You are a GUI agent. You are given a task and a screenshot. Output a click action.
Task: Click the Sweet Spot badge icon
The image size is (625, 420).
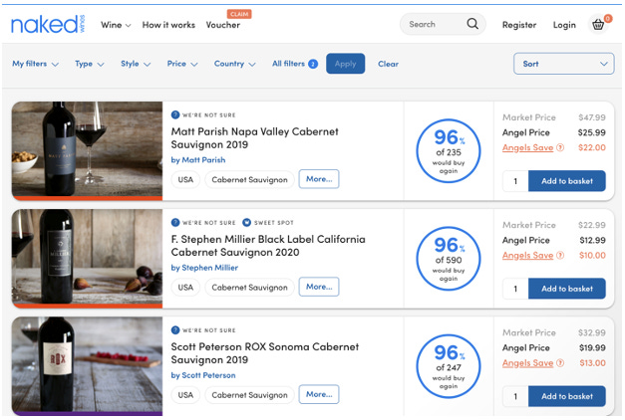pos(247,223)
